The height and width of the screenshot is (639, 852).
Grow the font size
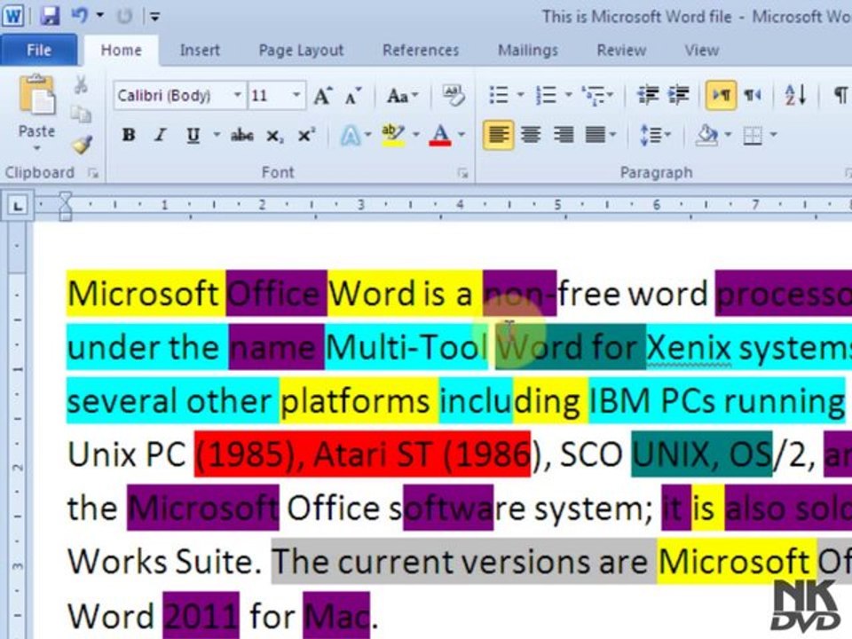click(323, 96)
